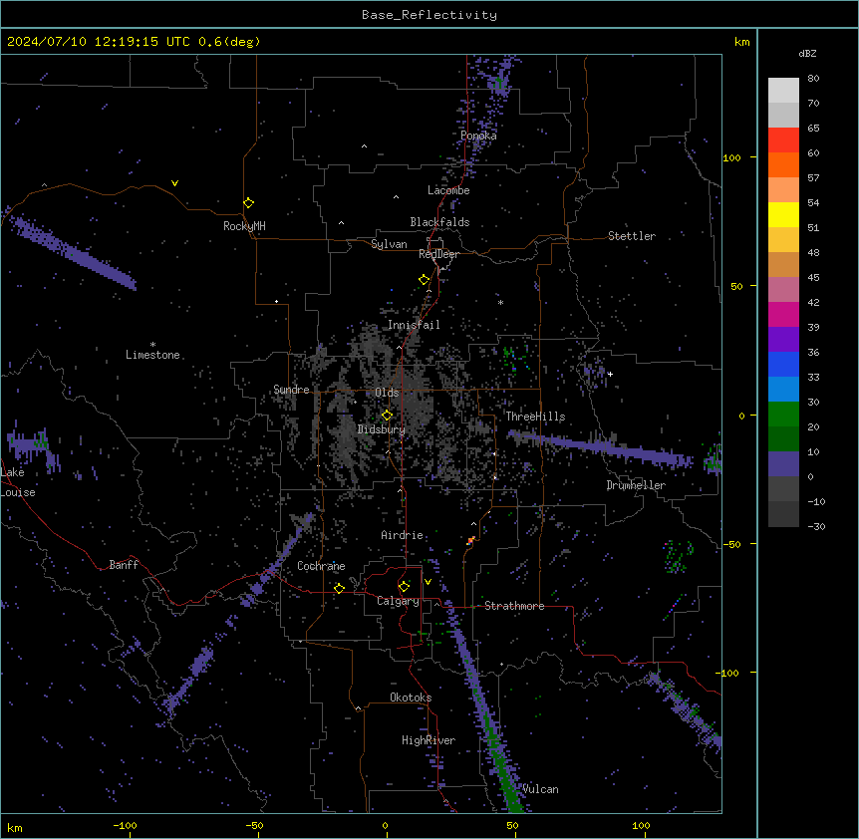Click the Okotoks label
This screenshot has width=859, height=839.
click(411, 698)
